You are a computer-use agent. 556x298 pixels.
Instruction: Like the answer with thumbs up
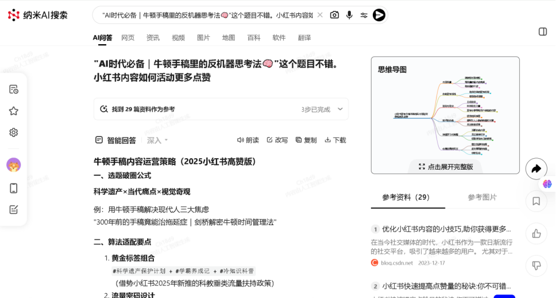coord(536,233)
